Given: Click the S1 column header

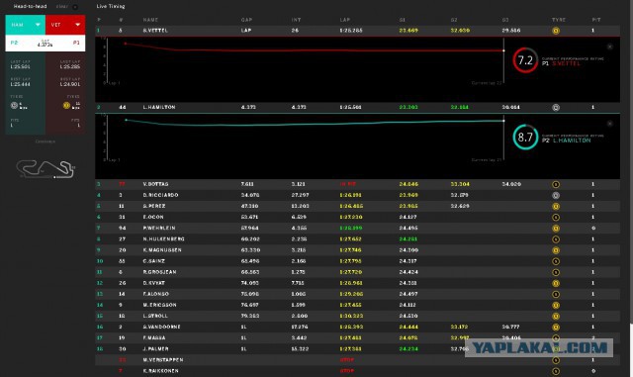Looking at the screenshot, I should [403, 20].
